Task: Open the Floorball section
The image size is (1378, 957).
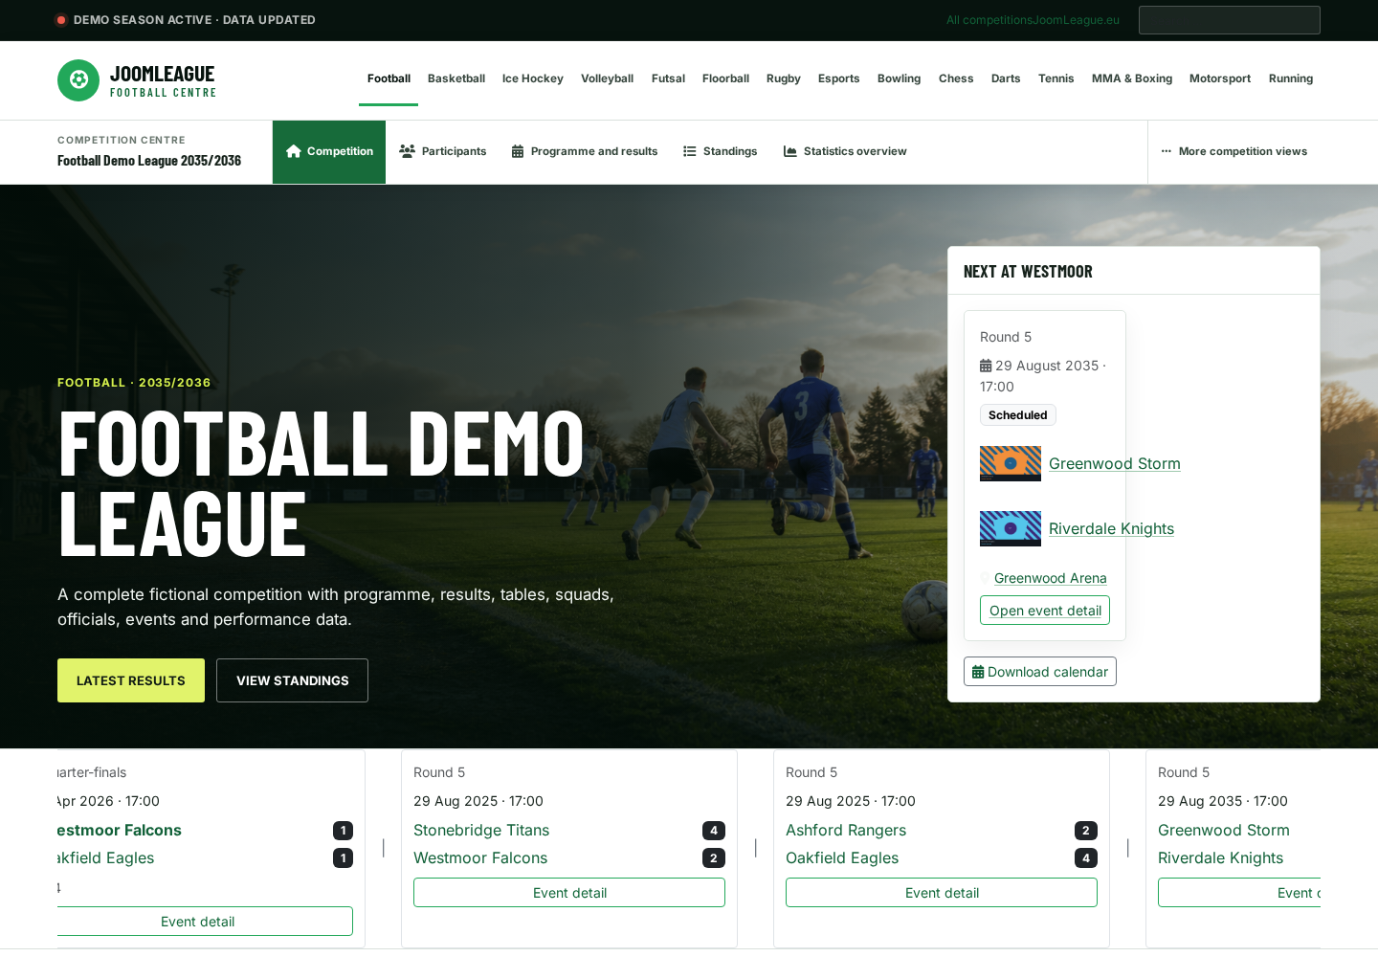Action: pos(725,78)
